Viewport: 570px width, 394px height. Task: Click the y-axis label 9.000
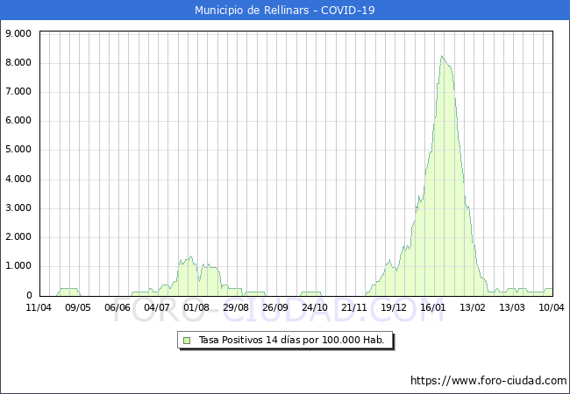pyautogui.click(x=18, y=33)
